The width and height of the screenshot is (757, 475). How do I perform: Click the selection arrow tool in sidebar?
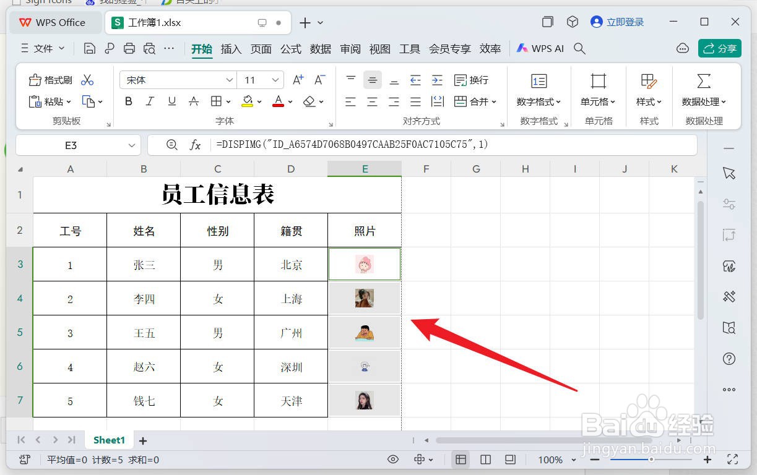[x=729, y=173]
